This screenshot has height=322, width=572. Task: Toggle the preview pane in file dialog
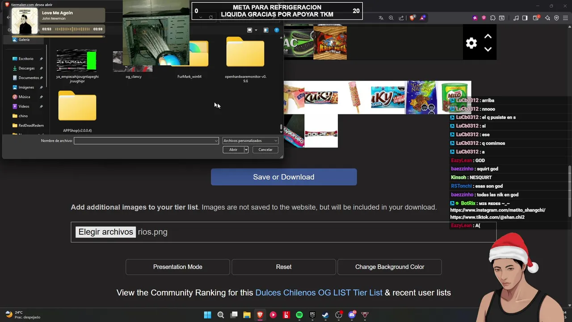coord(266,30)
